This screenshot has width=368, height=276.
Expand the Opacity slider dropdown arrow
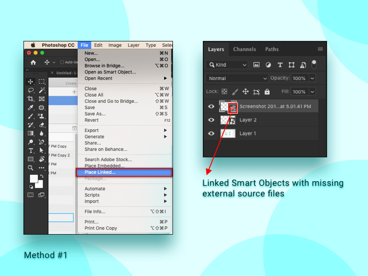[x=312, y=78]
